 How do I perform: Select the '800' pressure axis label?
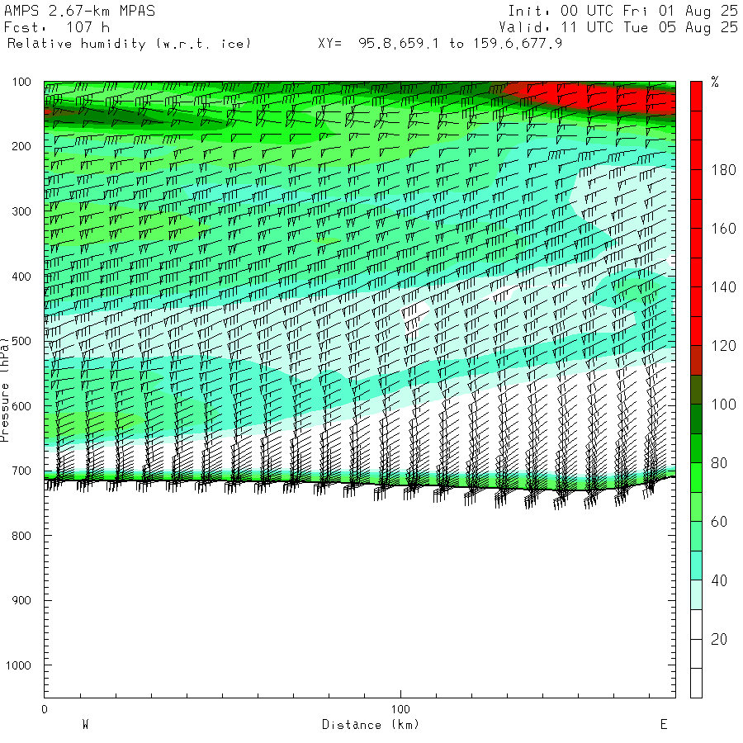click(x=21, y=536)
